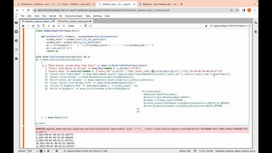Viewport: 272px width, 153px height.
Task: Open the table of contents panel
Action: [x=16, y=50]
